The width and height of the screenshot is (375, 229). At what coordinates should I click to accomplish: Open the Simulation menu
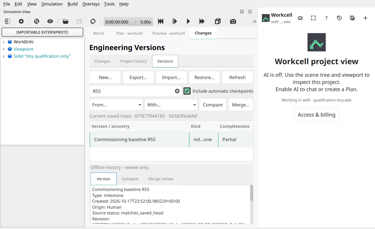tap(52, 4)
